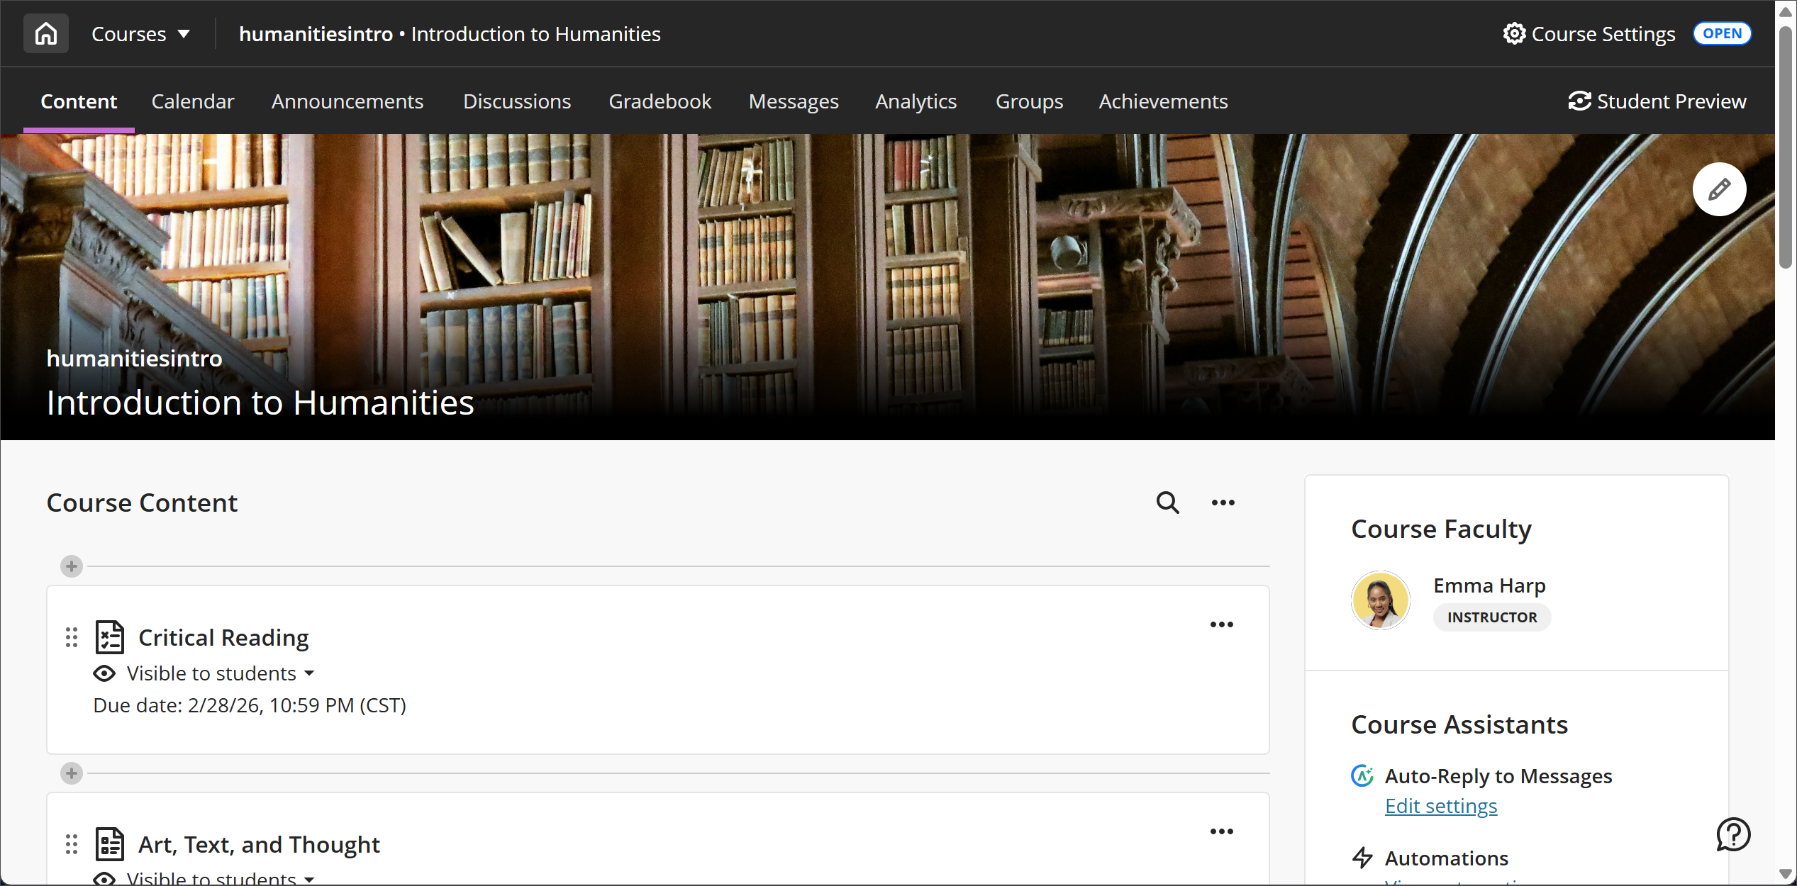Open the add content plus above Critical Reading
The height and width of the screenshot is (886, 1797).
pos(71,566)
